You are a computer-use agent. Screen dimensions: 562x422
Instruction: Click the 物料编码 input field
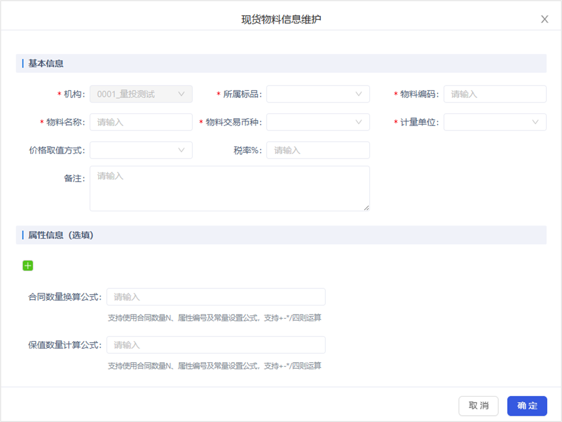[495, 94]
